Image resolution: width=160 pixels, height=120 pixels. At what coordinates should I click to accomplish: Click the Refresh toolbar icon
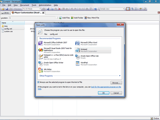click(145, 9)
